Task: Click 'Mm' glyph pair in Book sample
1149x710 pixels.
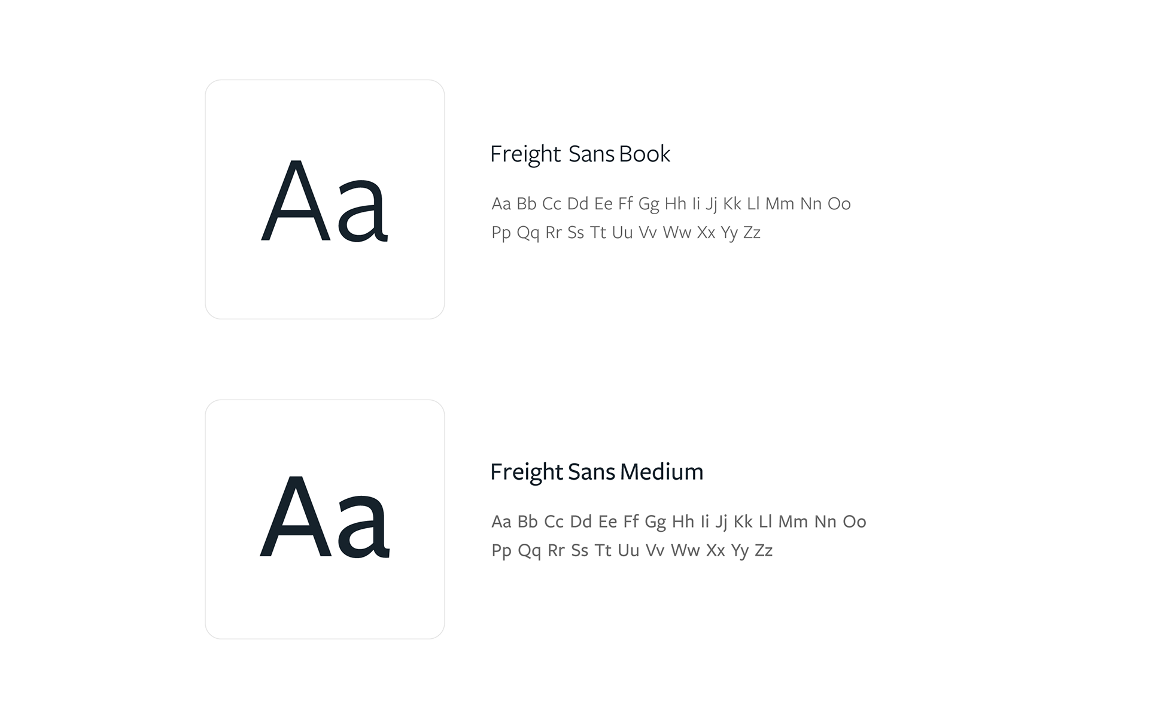Action: click(x=780, y=204)
